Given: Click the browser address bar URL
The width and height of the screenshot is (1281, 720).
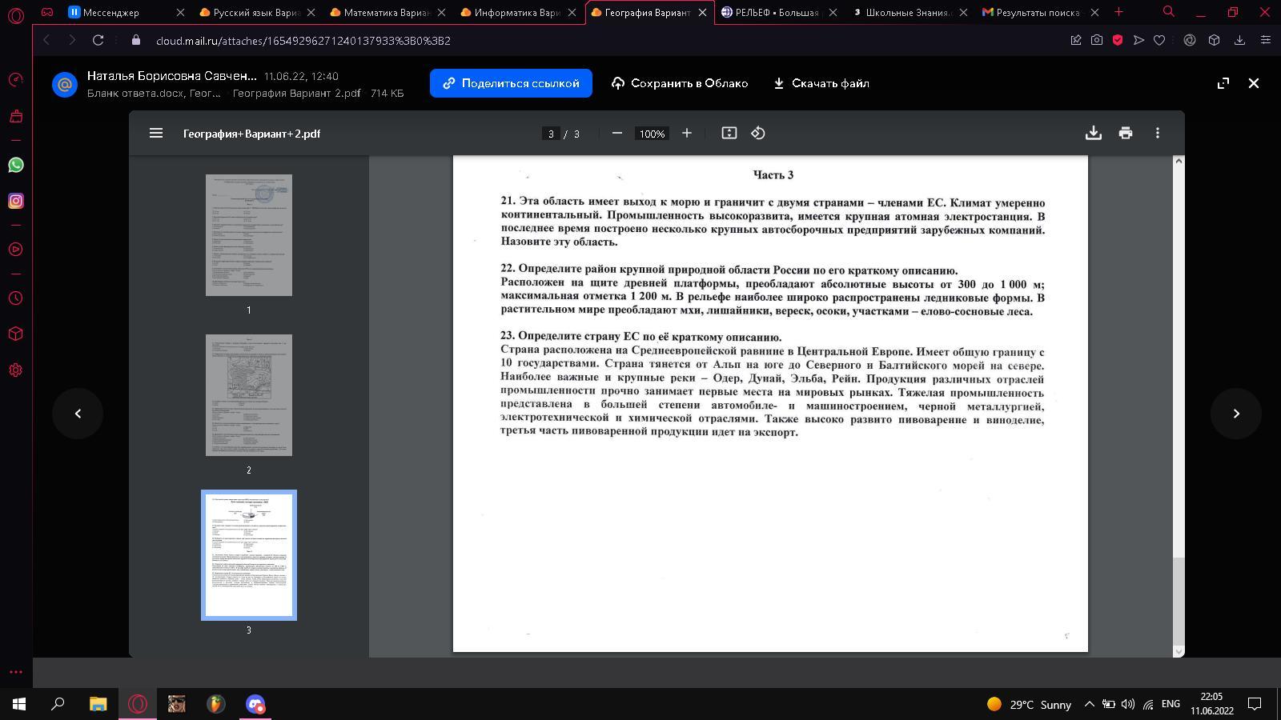Looking at the screenshot, I should click(x=303, y=40).
